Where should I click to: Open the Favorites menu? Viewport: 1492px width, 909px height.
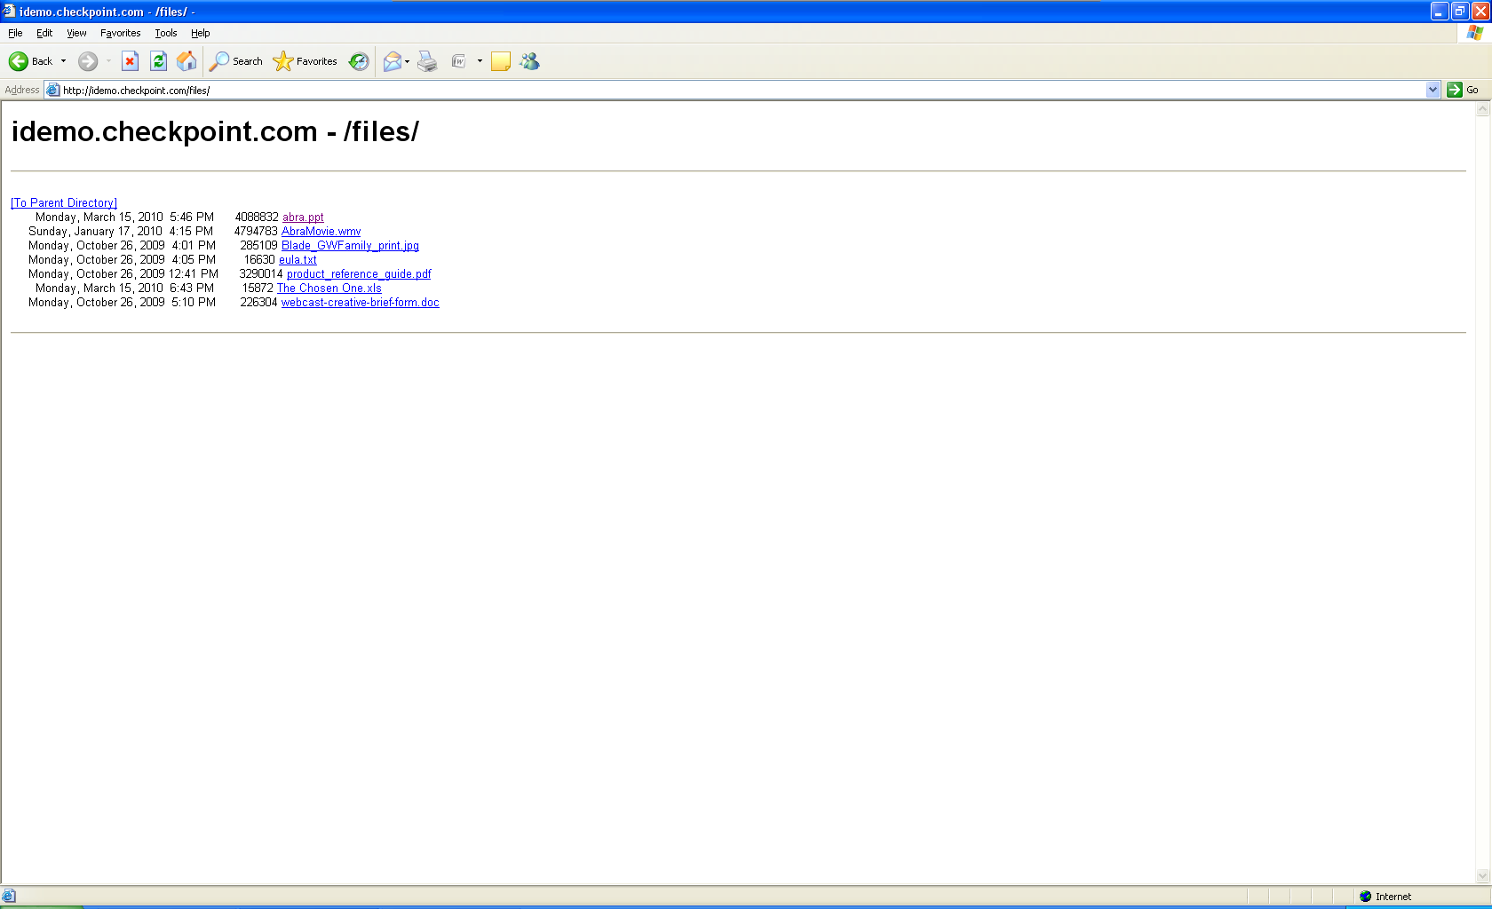tap(120, 33)
